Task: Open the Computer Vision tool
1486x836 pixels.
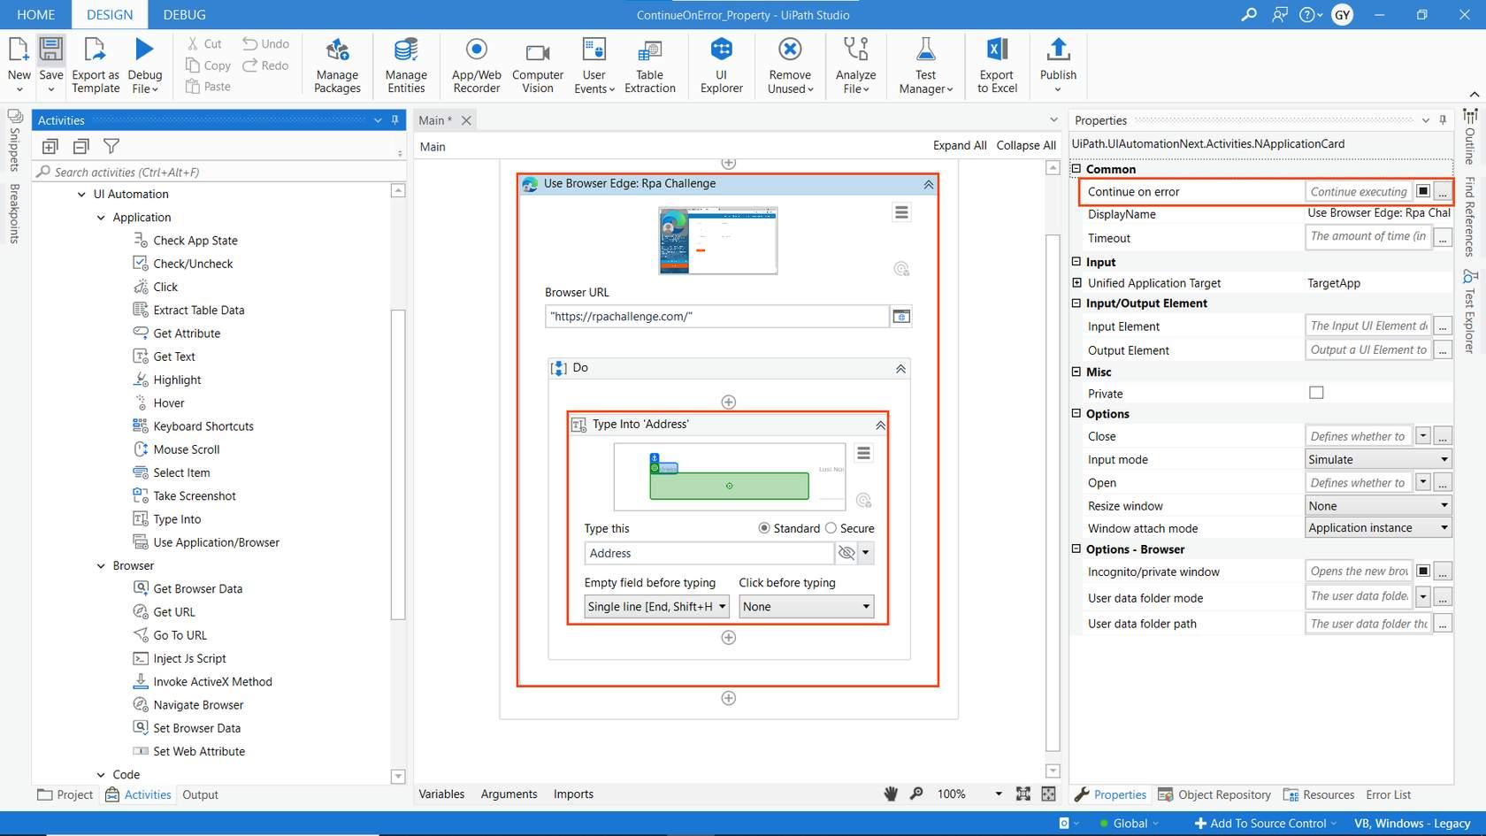Action: [537, 62]
